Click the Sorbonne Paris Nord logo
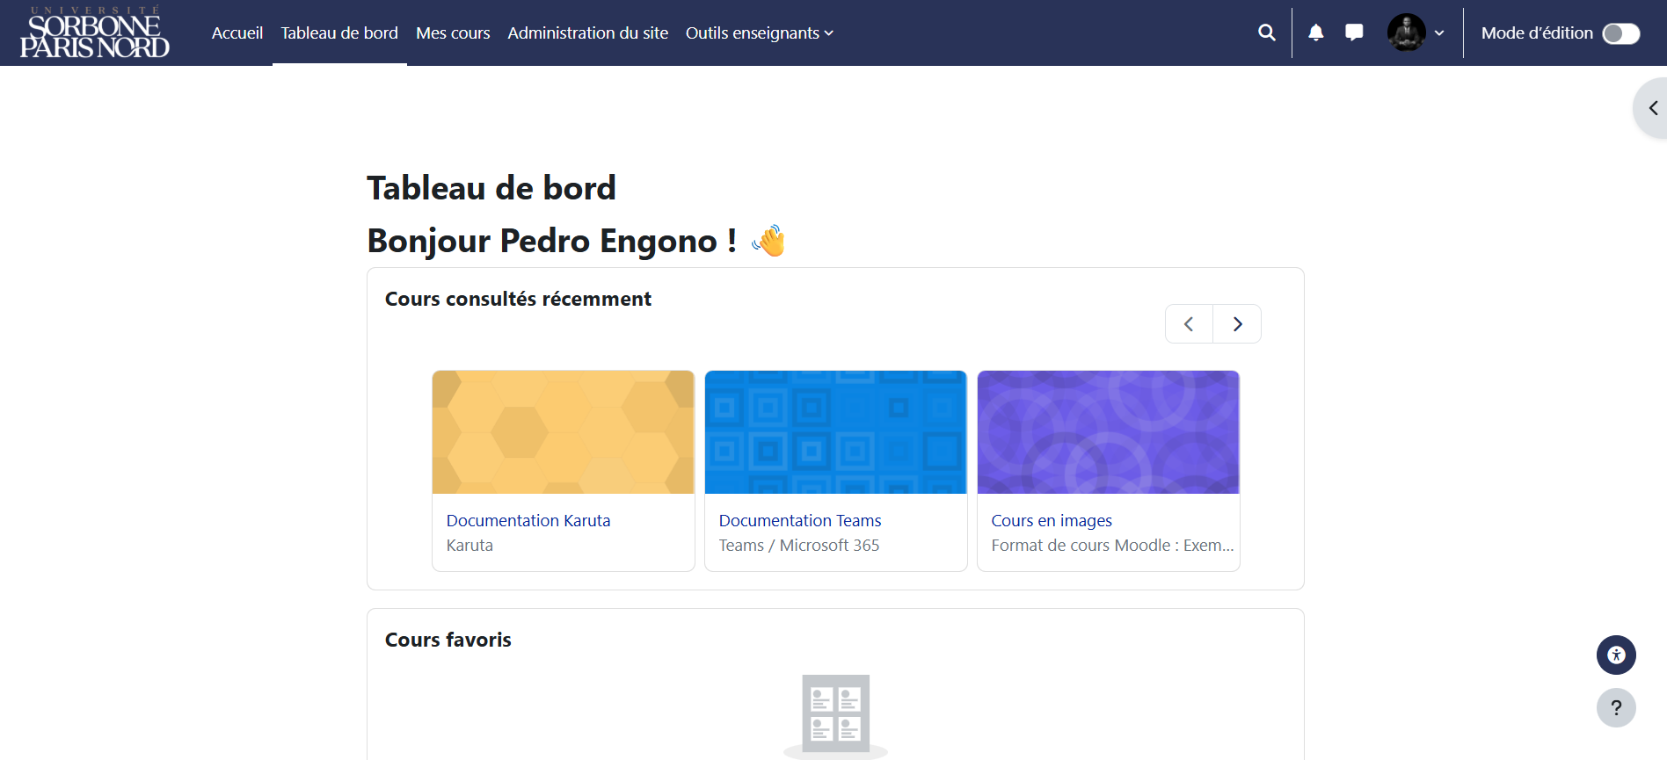This screenshot has height=760, width=1667. [x=94, y=33]
